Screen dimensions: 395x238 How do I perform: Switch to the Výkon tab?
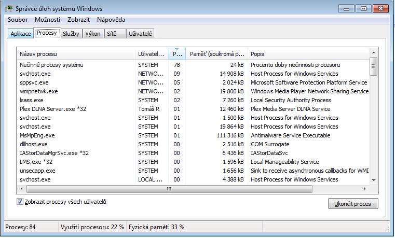93,34
